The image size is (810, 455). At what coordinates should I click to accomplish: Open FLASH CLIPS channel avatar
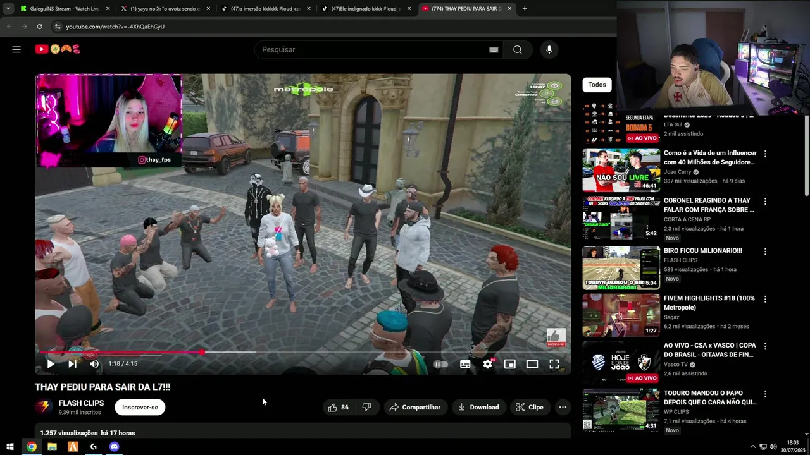(x=43, y=407)
